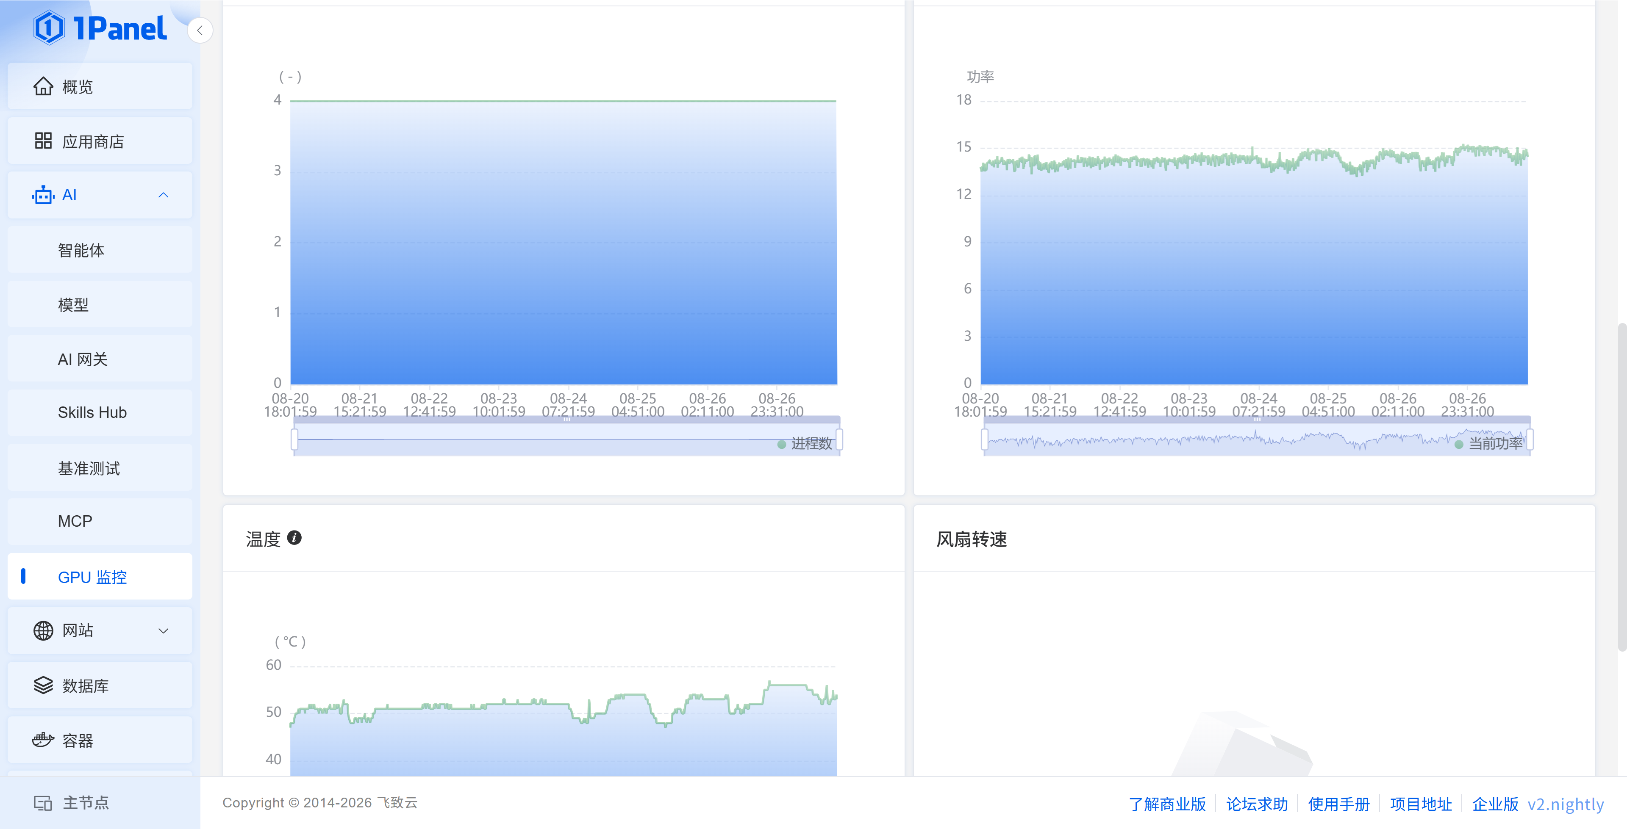Screen dimensions: 1627x829
Task: Open the 项目地址 project link
Action: point(1421,804)
